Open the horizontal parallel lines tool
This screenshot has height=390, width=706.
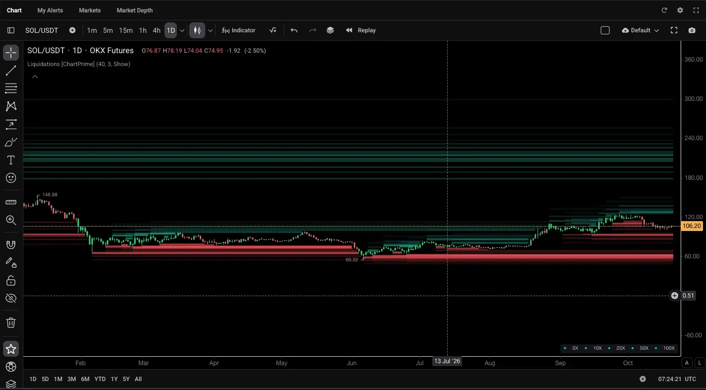tap(11, 88)
